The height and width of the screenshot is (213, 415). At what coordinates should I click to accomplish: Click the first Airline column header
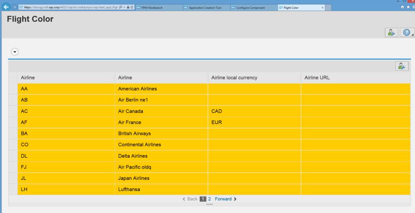coord(66,78)
